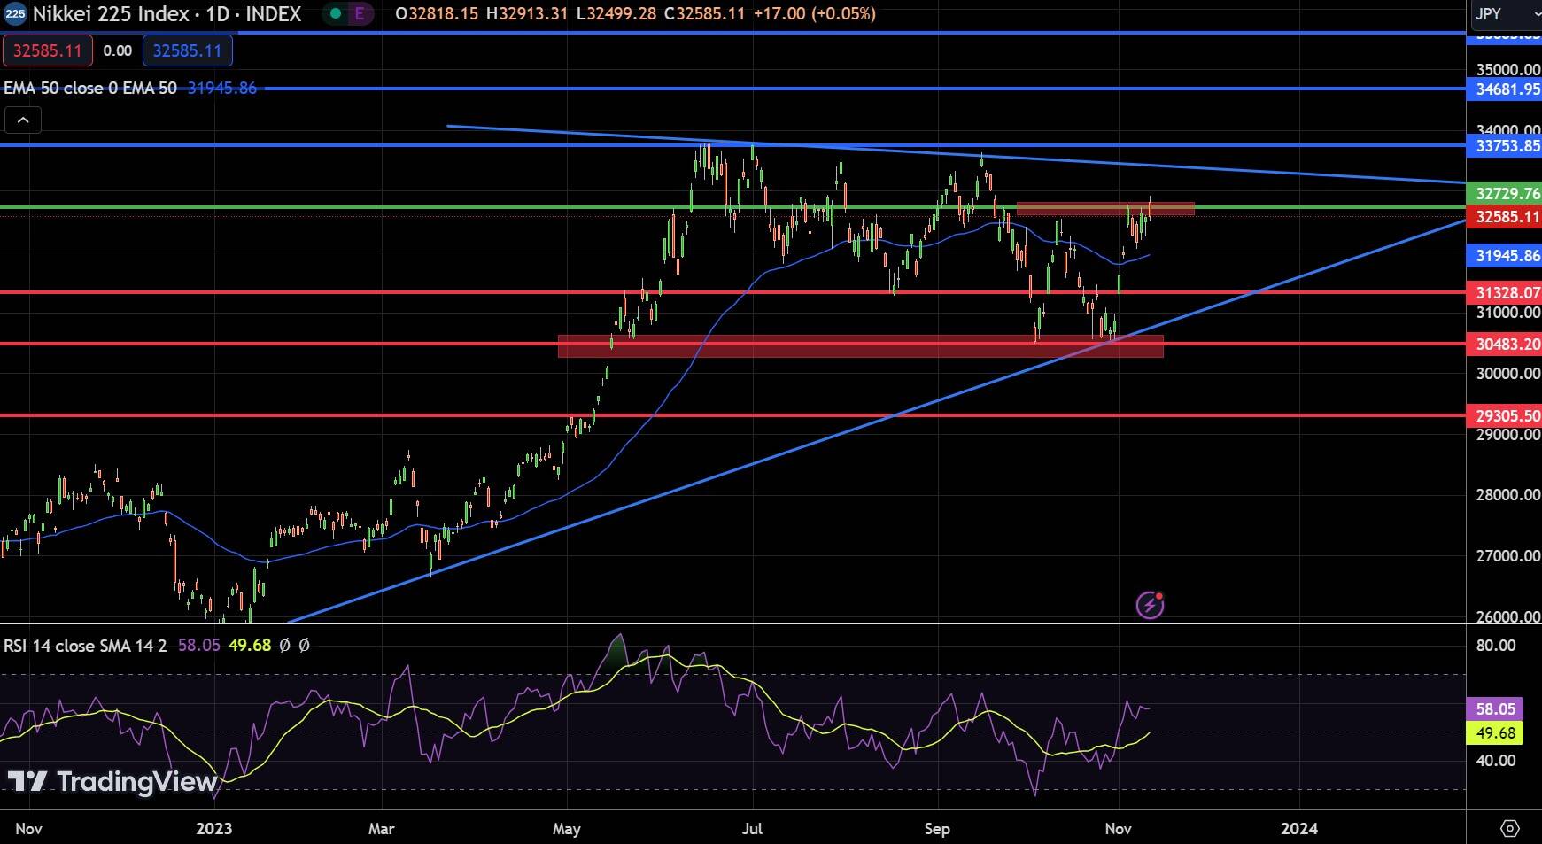
Task: Click the 27000.00 price scale label
Action: pos(1507,556)
